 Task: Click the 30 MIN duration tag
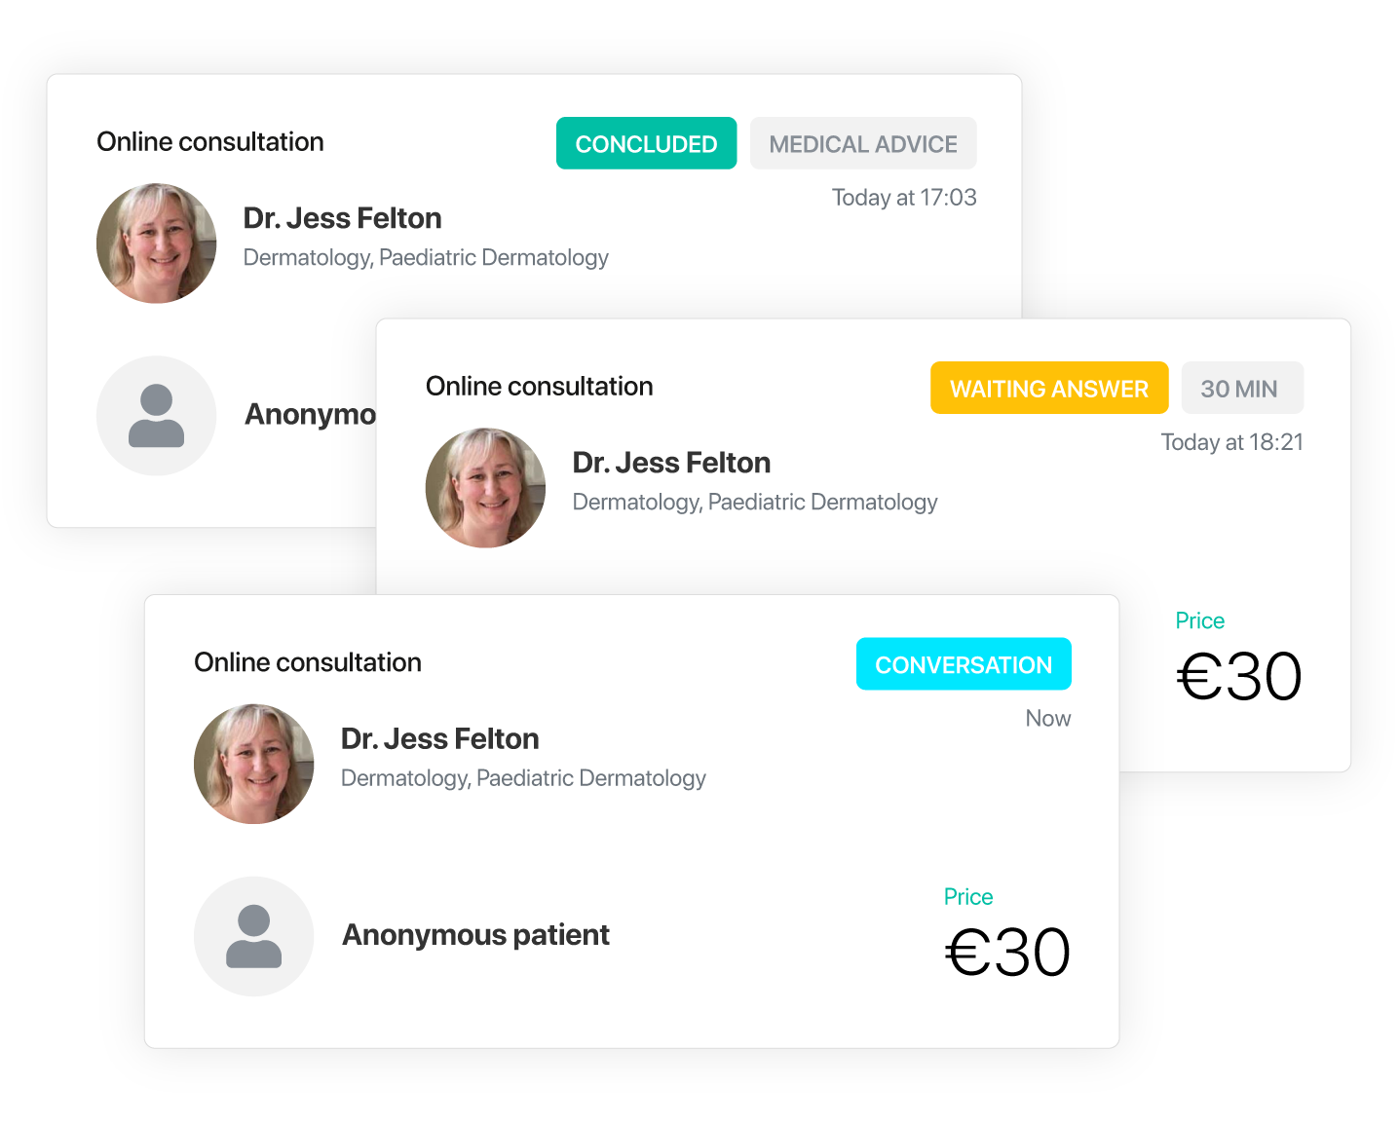click(1242, 388)
